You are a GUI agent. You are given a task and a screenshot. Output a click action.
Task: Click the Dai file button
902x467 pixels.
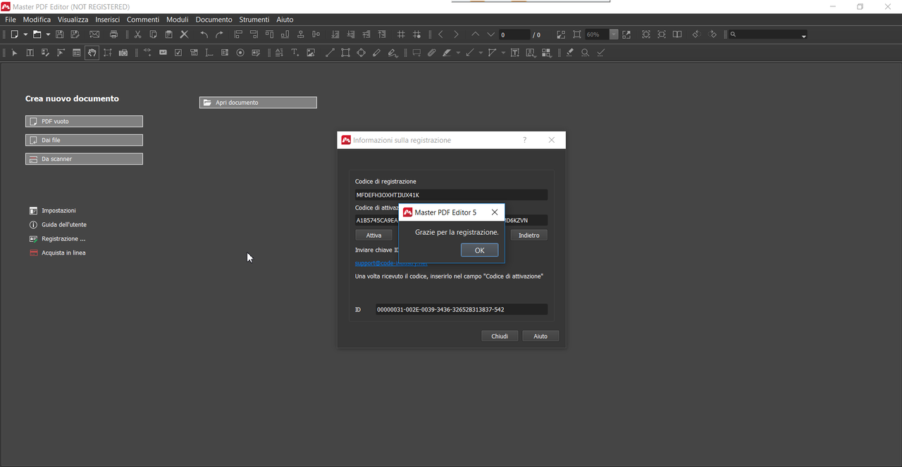(x=84, y=140)
